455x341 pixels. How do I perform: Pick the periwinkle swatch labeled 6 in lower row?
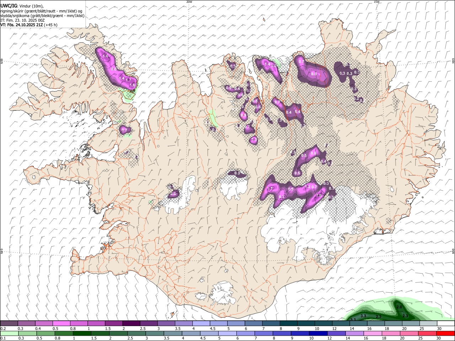click(246, 334)
